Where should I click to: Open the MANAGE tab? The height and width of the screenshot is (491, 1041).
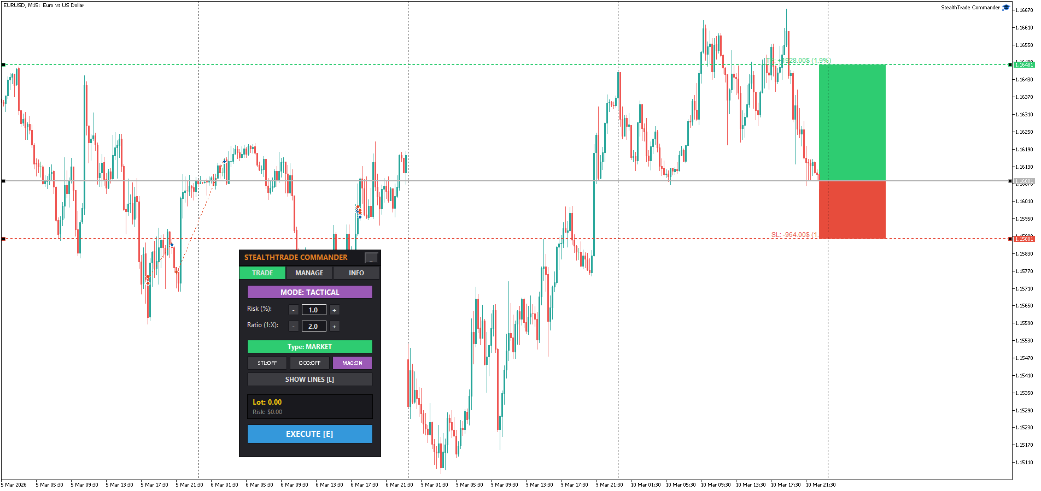click(x=309, y=273)
